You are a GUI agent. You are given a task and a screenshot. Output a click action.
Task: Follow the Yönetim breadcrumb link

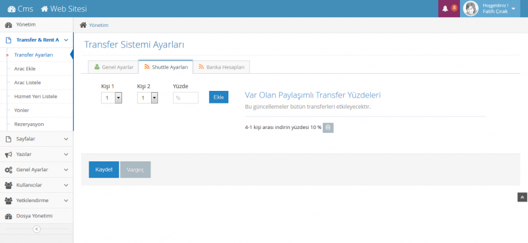[98, 25]
